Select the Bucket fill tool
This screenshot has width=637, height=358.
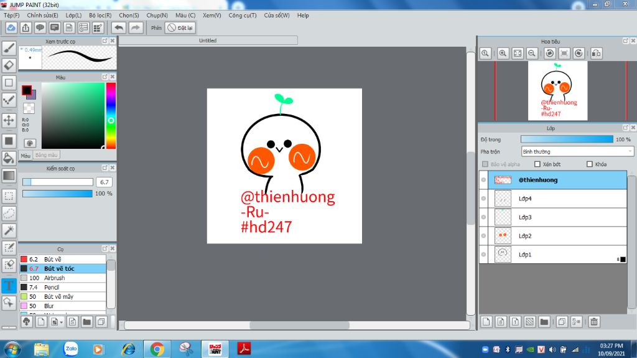click(x=9, y=158)
